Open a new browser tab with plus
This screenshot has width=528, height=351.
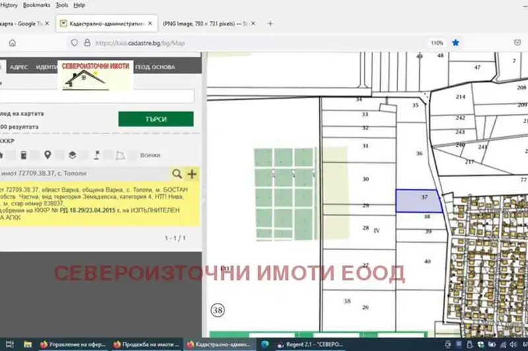[x=270, y=24]
